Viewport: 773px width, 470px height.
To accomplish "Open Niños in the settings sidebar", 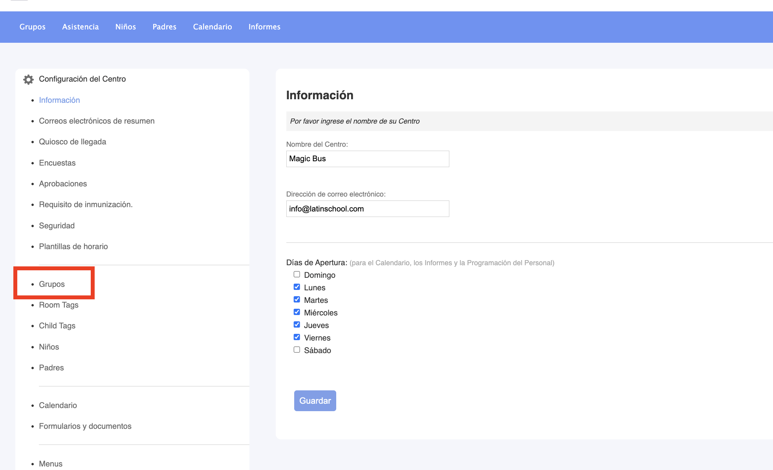I will pyautogui.click(x=49, y=347).
